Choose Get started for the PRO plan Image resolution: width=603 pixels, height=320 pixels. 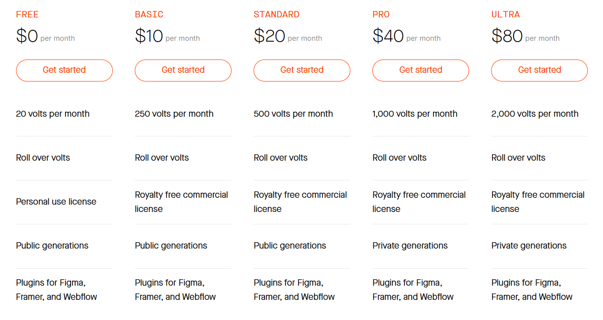pyautogui.click(x=420, y=70)
